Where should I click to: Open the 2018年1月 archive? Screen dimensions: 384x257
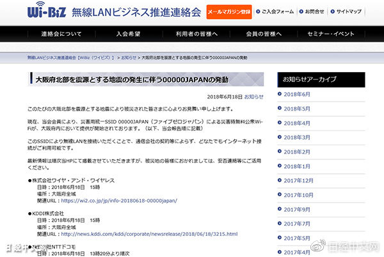297,166
